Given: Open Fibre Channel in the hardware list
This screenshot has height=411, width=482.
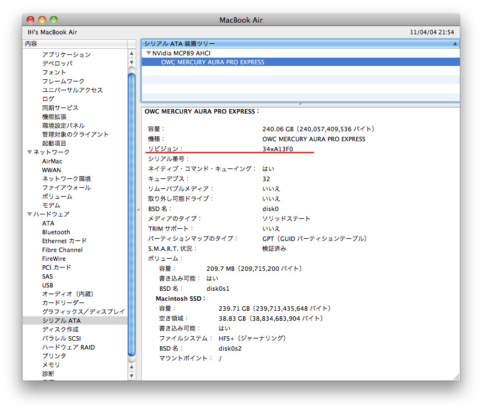Looking at the screenshot, I should (63, 250).
